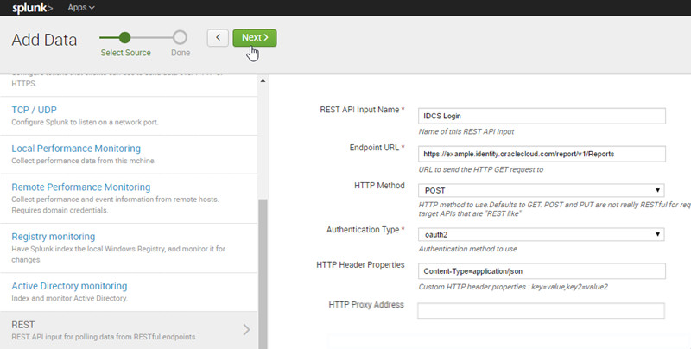
Task: Click the Splunk logo
Action: point(33,8)
